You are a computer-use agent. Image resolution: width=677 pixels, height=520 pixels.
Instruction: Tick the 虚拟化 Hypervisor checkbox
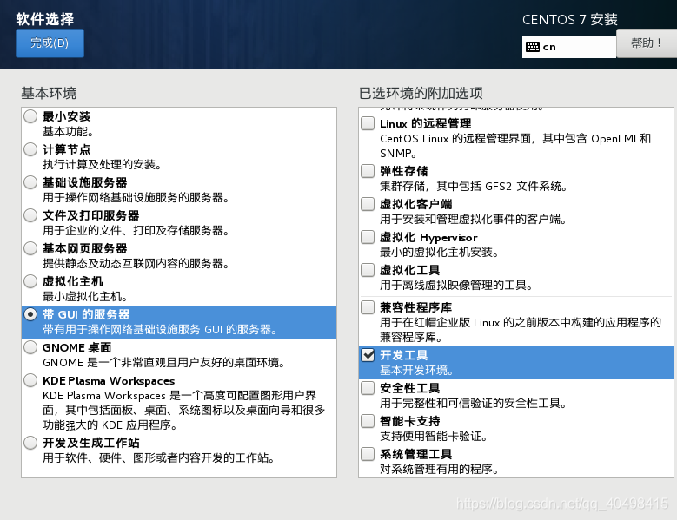tap(368, 237)
